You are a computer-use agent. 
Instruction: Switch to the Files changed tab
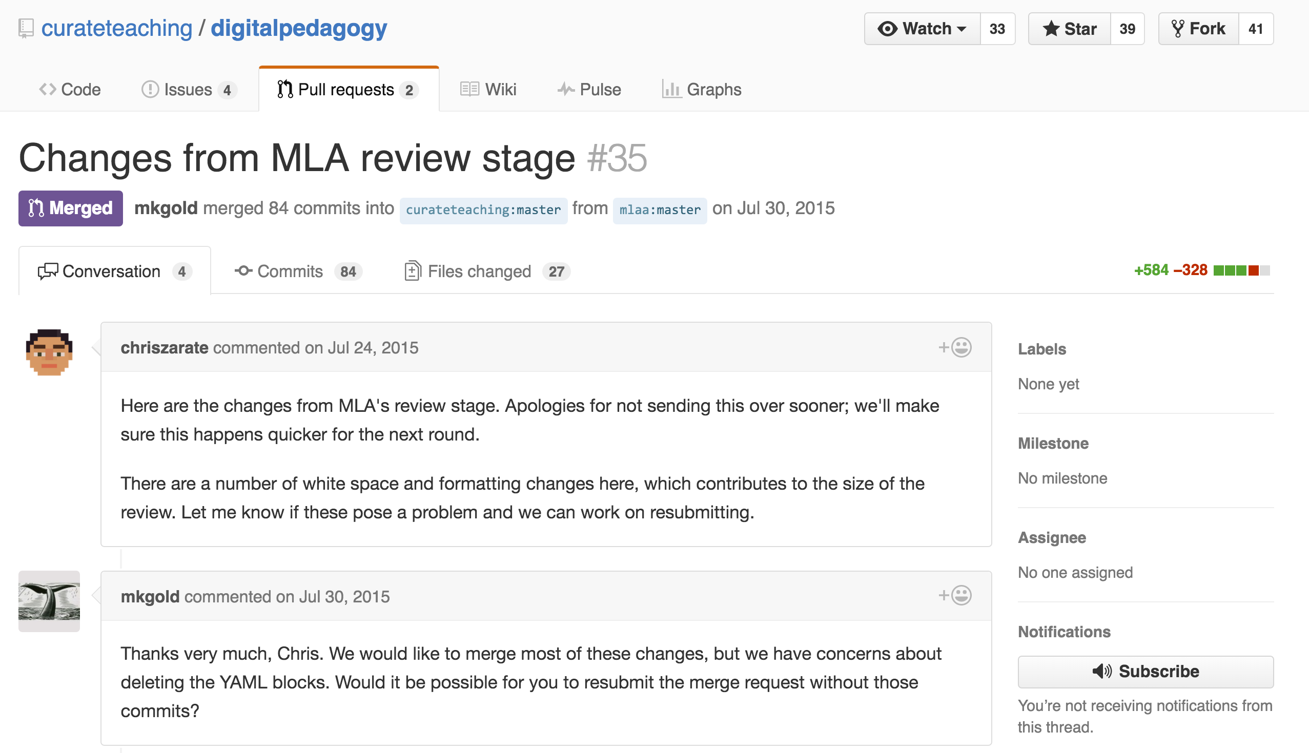click(486, 271)
